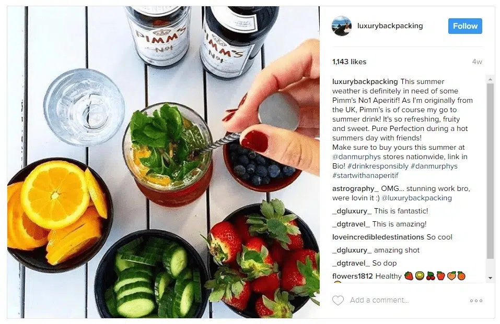Click the @luxurybackpacking mention in comment
Screen dimensions: 500x324
point(416,198)
